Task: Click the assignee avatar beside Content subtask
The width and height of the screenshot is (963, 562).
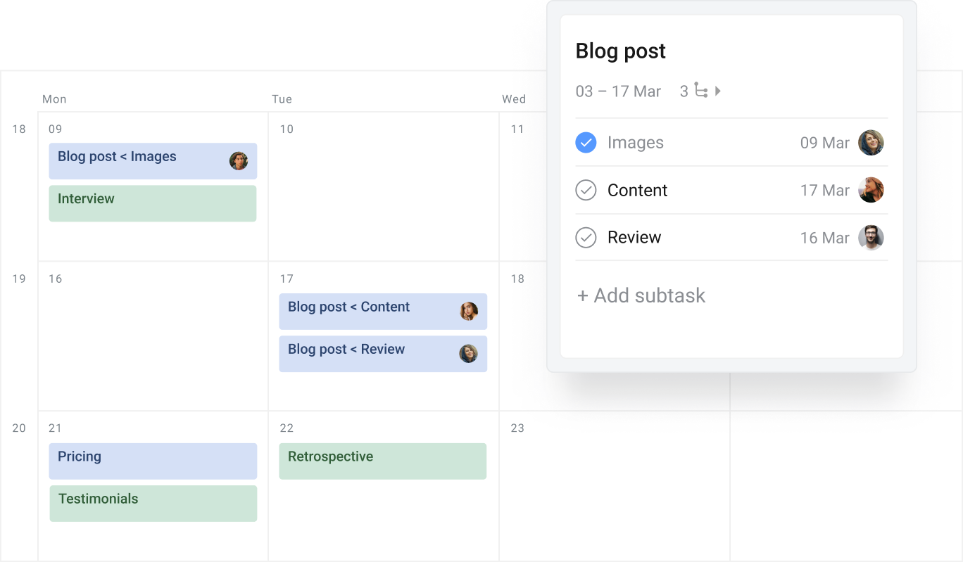Action: click(x=871, y=189)
